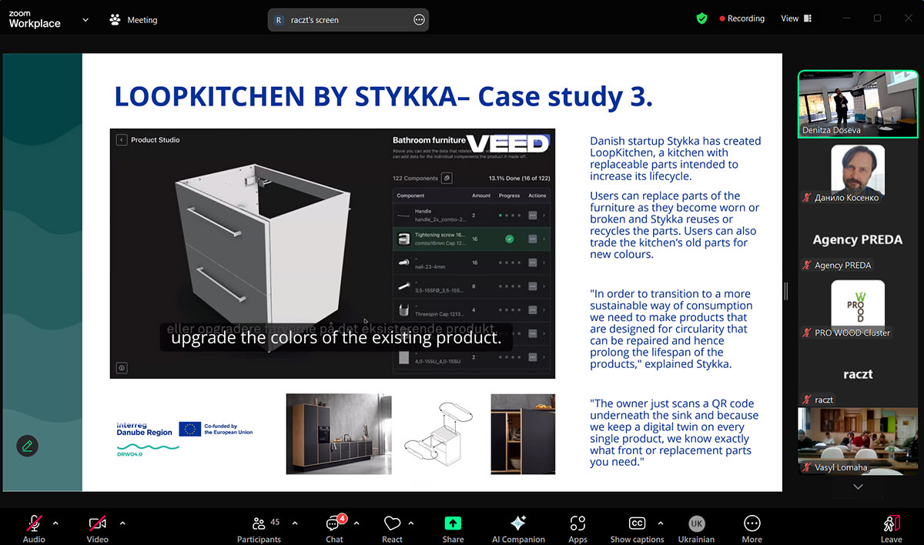Screen dimensions: 924x545
Task: Expand the caret next to React
Action: point(411,523)
